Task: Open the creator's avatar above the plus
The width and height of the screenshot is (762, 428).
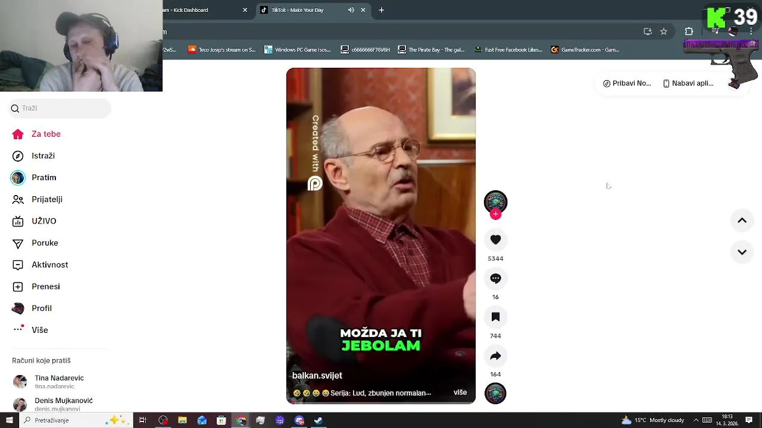Action: (x=495, y=202)
